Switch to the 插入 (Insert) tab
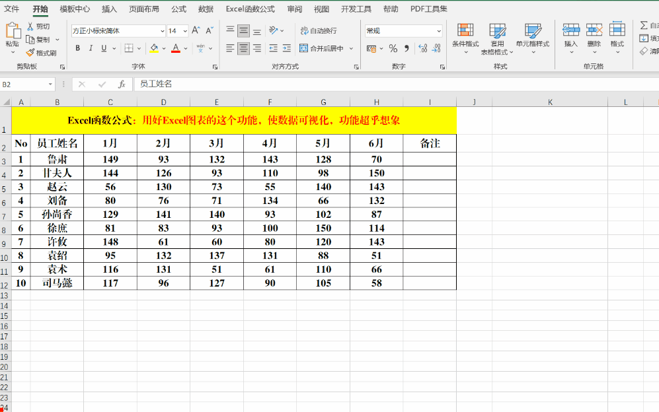 click(x=109, y=9)
